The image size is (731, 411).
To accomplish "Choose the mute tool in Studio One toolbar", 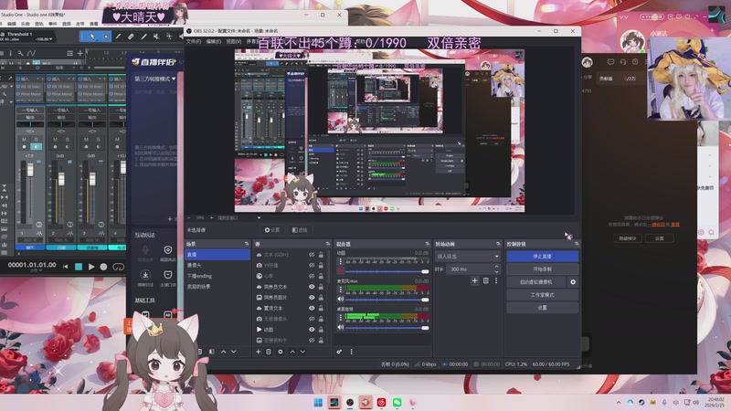I will [x=156, y=37].
